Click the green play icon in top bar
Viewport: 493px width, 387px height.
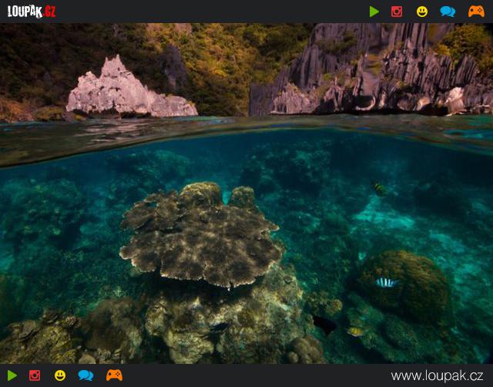(374, 12)
